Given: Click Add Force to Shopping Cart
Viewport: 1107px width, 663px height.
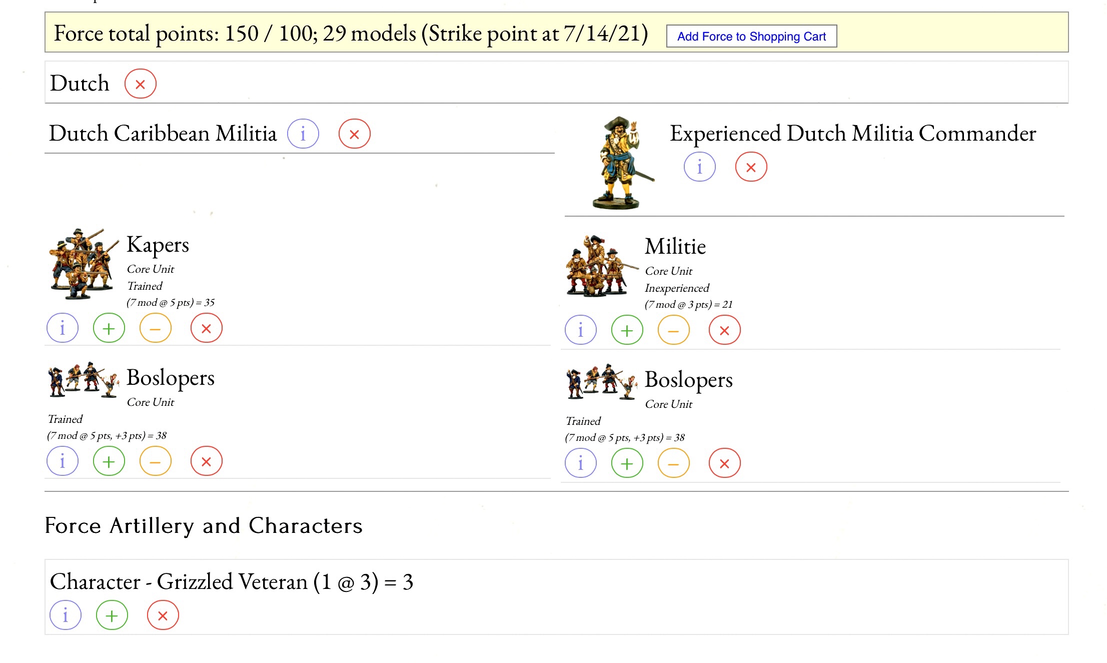Looking at the screenshot, I should pos(751,37).
